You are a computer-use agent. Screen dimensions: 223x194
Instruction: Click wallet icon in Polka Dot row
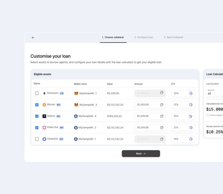[76, 127]
